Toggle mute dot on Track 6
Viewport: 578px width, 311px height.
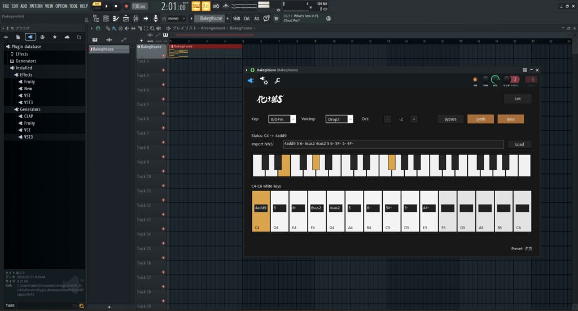[x=163, y=128]
